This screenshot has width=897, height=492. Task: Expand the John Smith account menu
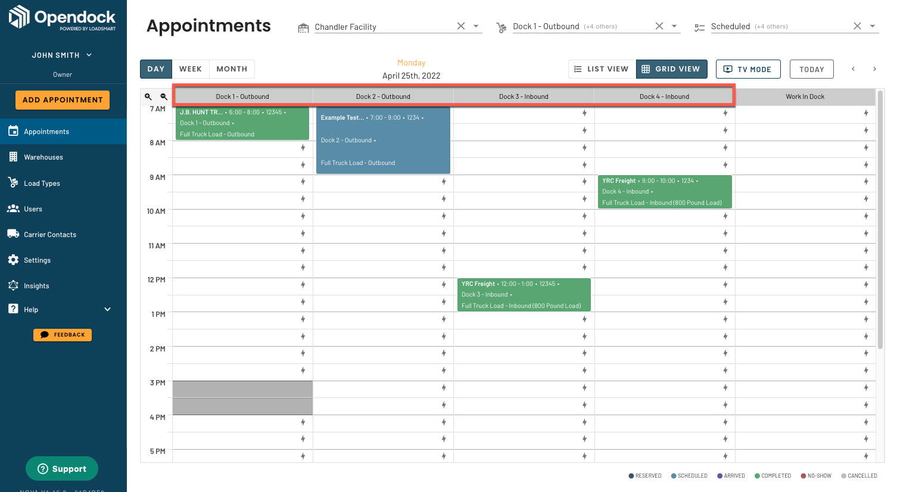tap(62, 55)
